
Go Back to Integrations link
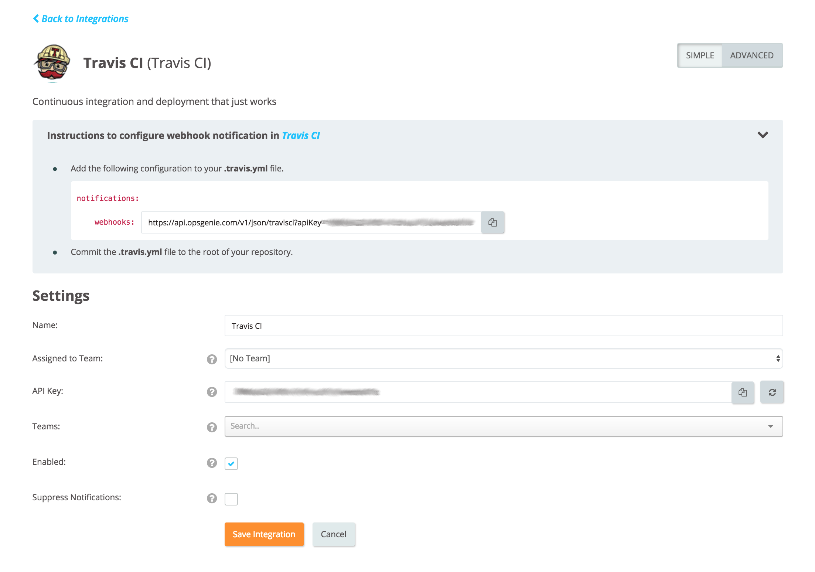(x=81, y=19)
